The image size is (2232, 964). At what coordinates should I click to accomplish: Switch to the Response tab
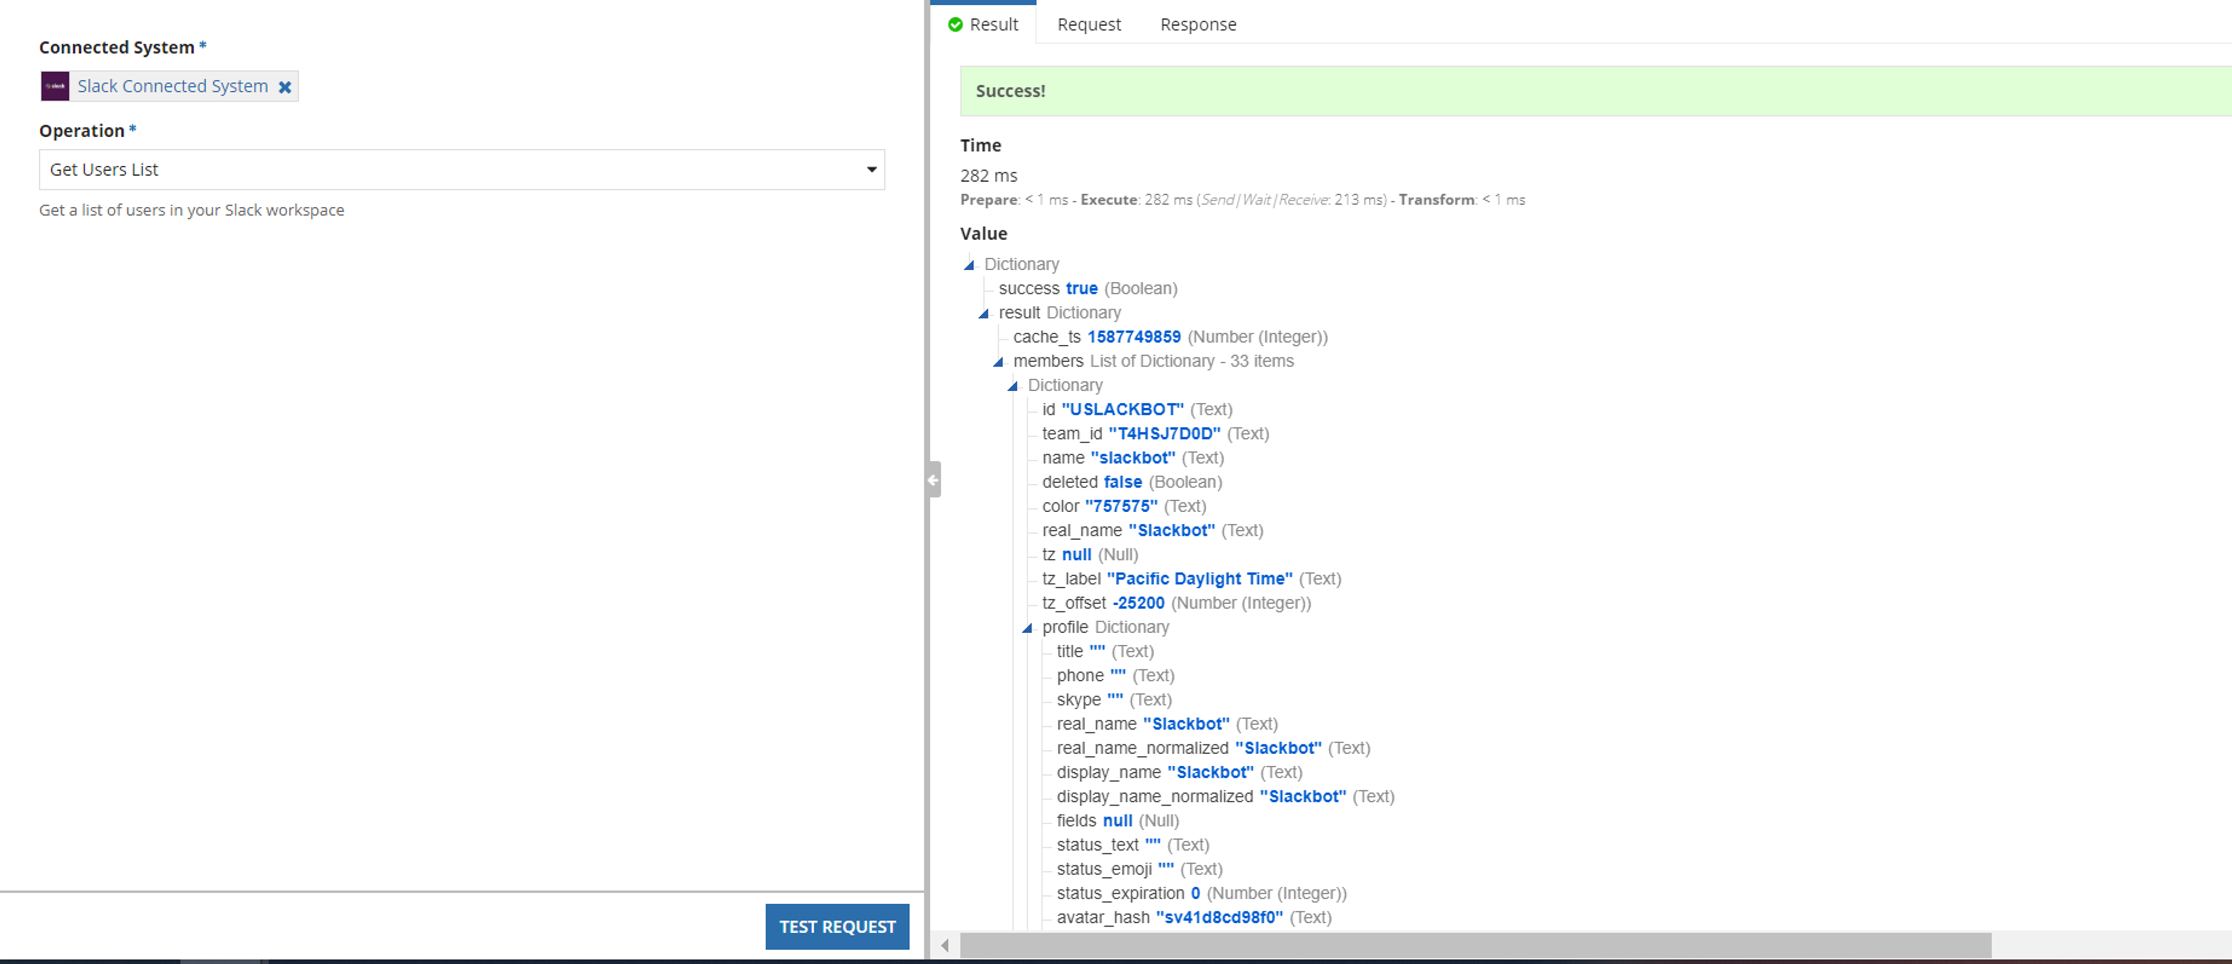pos(1199,24)
